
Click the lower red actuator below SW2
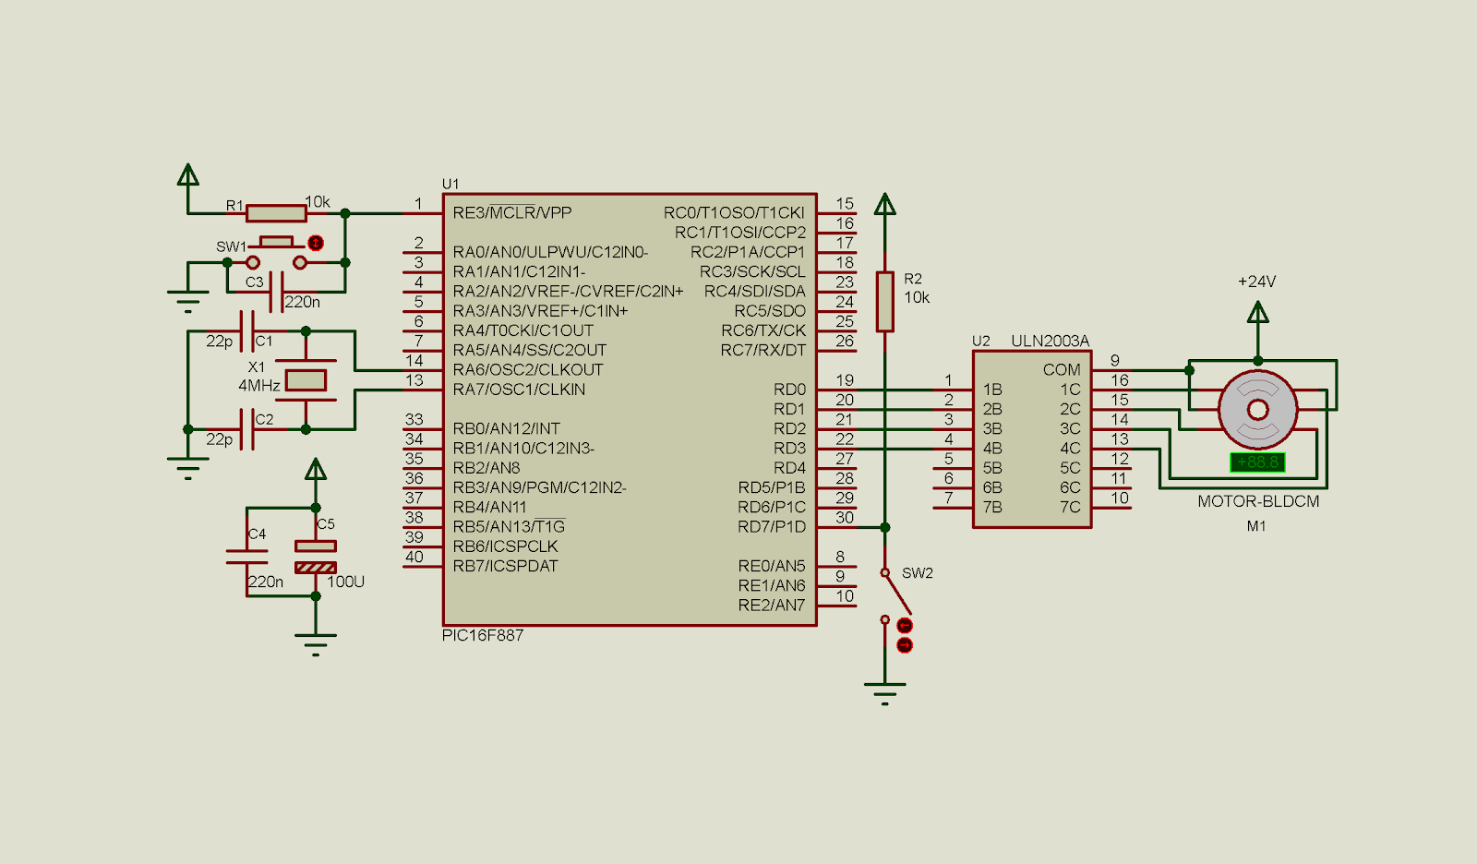pos(905,645)
